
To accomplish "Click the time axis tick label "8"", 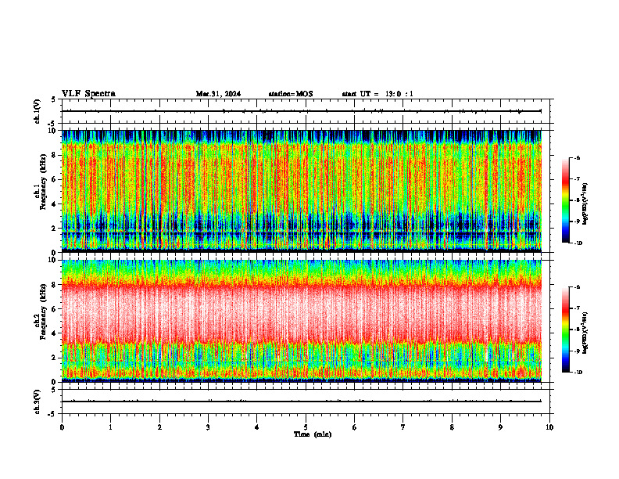I will coord(452,427).
